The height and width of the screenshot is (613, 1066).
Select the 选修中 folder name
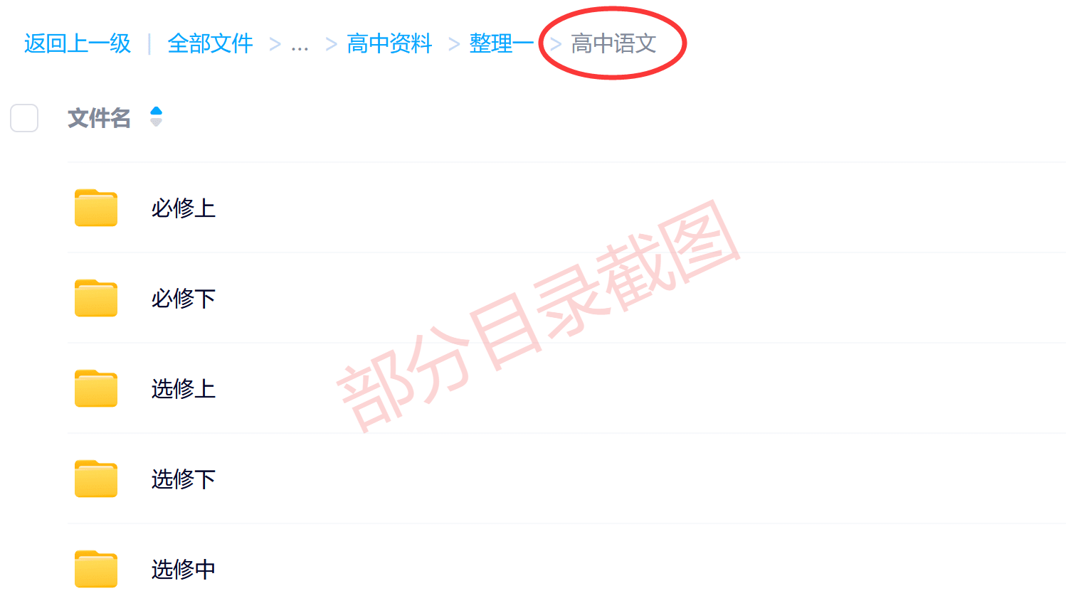pos(184,570)
